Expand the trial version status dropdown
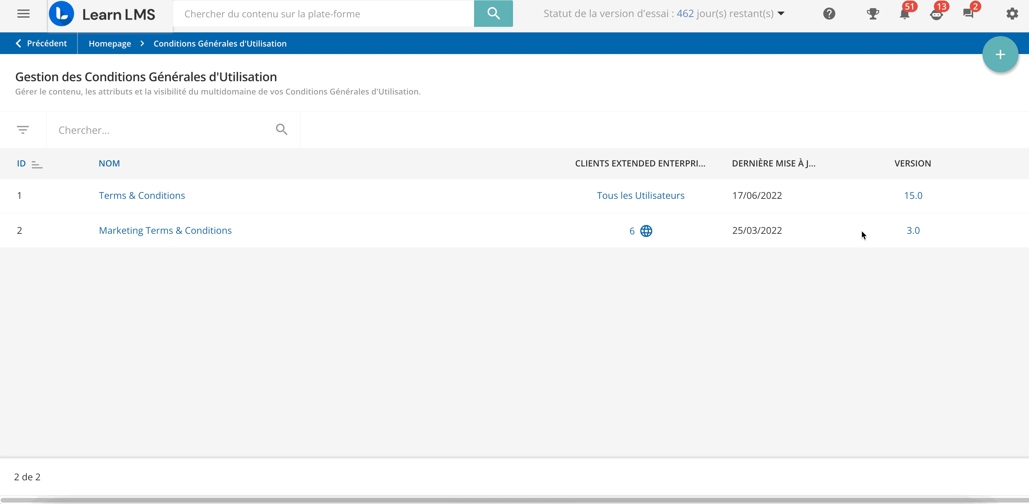The width and height of the screenshot is (1029, 504). click(x=781, y=14)
